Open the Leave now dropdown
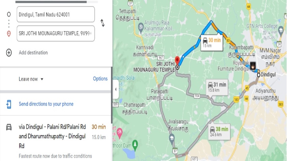The width and height of the screenshot is (287, 161). [x=31, y=79]
